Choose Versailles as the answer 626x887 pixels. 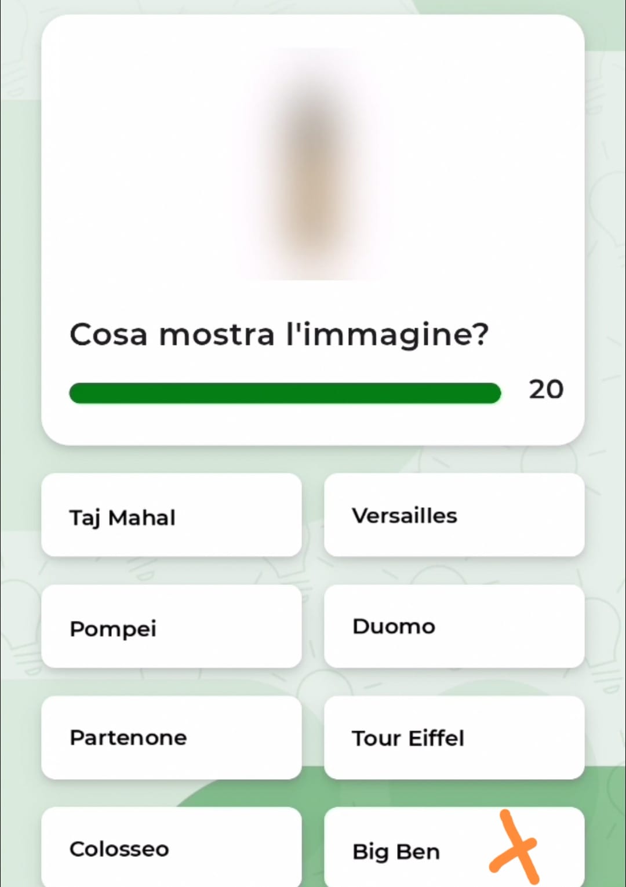(454, 515)
